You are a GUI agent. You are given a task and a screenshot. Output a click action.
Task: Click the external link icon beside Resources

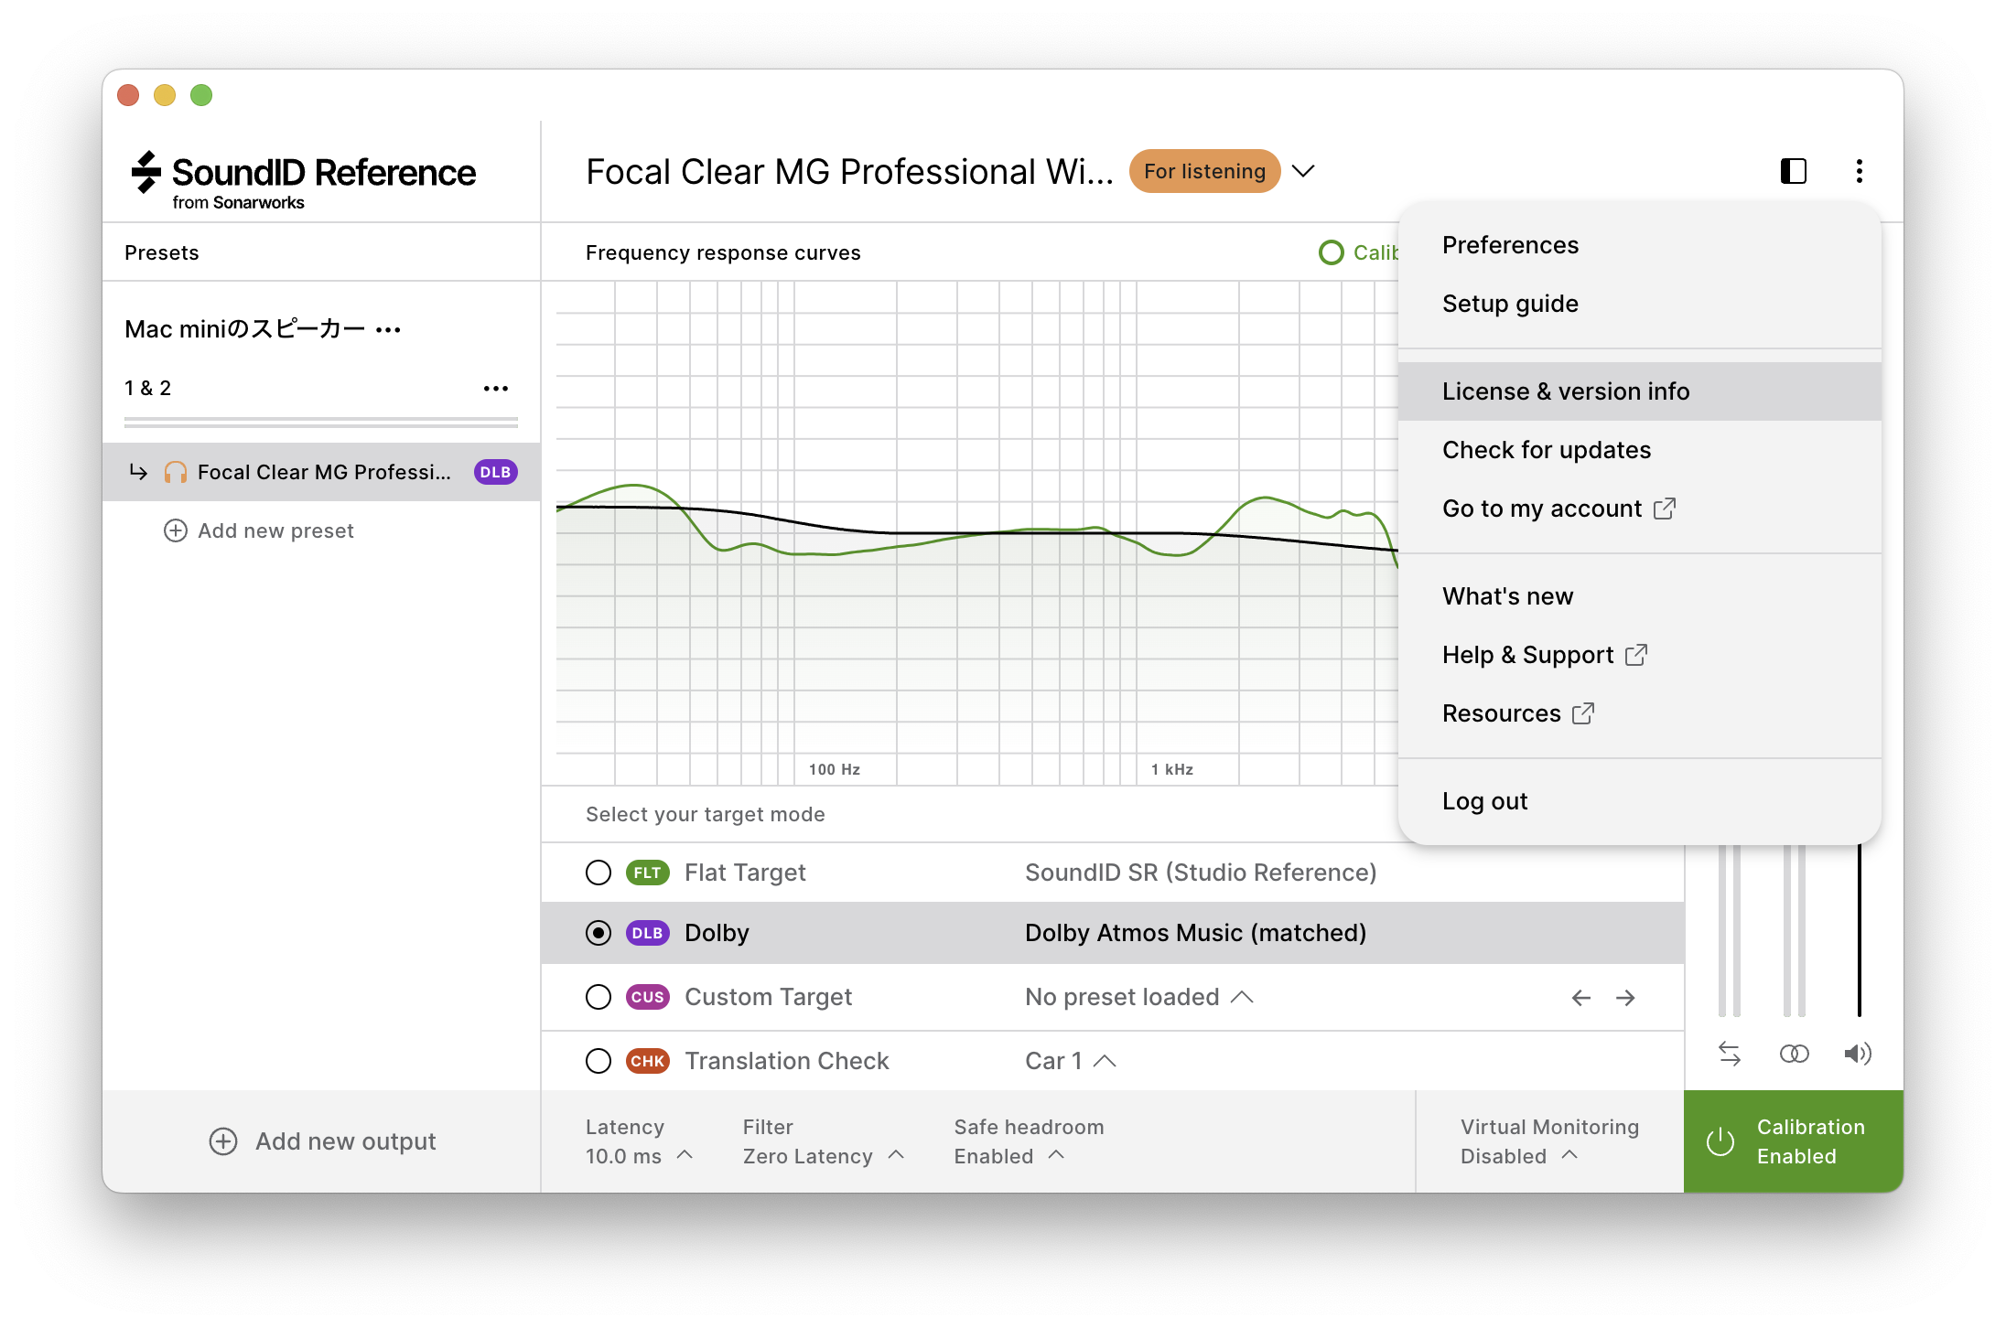click(1583, 713)
